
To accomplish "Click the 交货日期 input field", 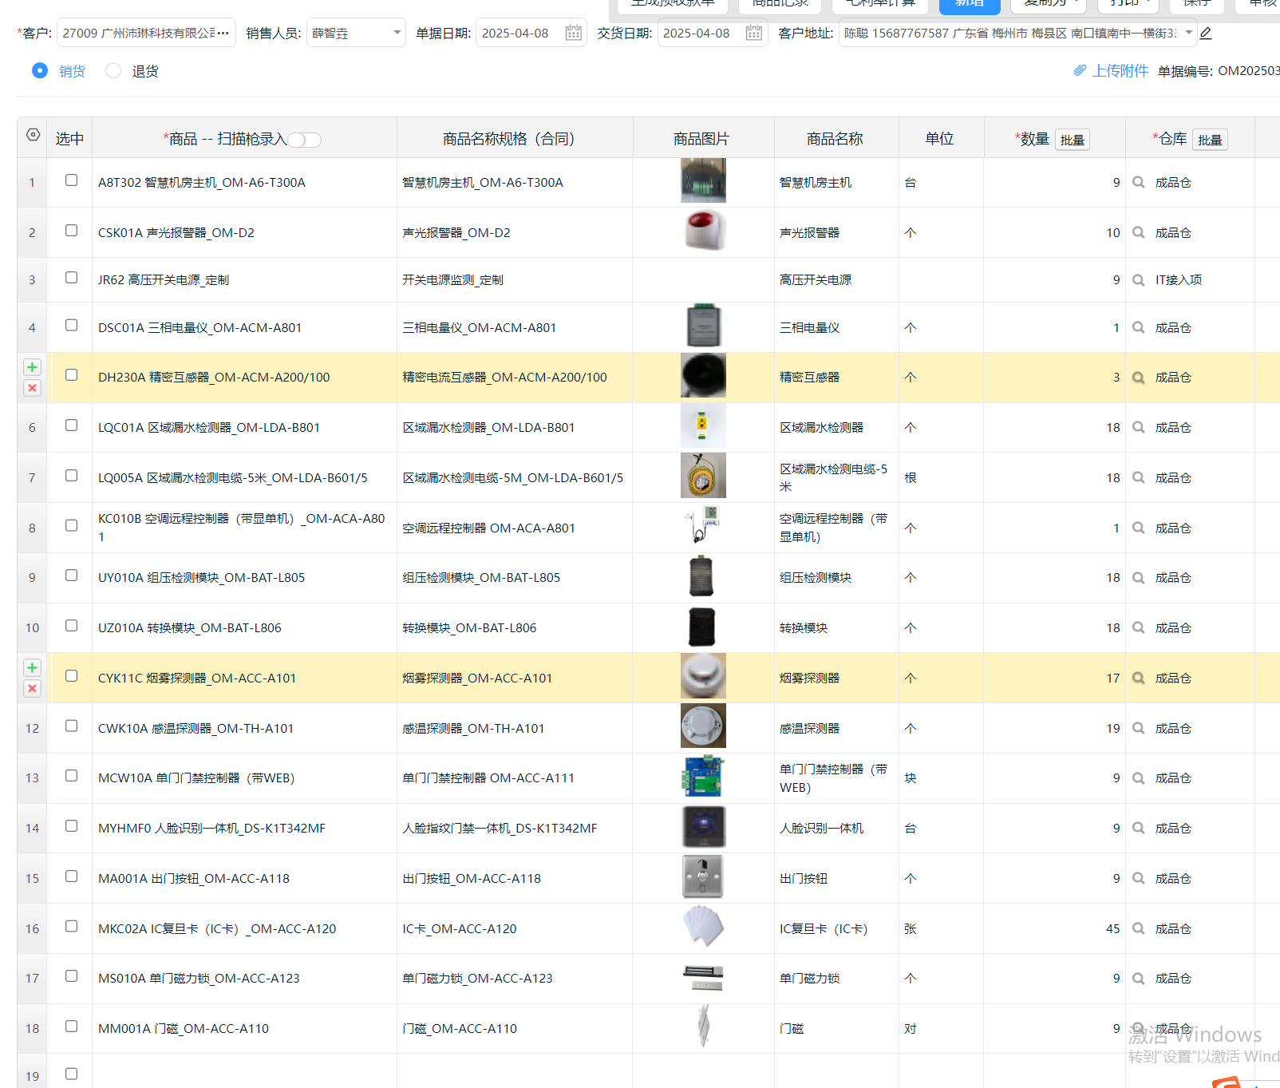I will point(712,33).
